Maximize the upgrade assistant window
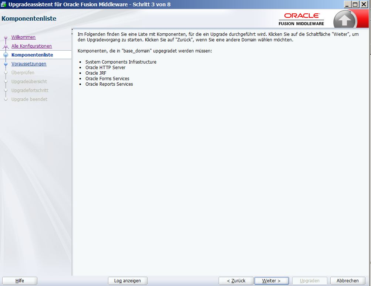Image resolution: width=371 pixels, height=286 pixels. (355, 4)
